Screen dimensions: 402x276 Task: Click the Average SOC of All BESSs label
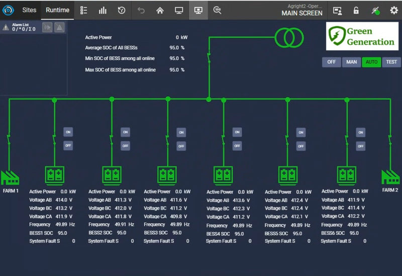[x=111, y=48]
